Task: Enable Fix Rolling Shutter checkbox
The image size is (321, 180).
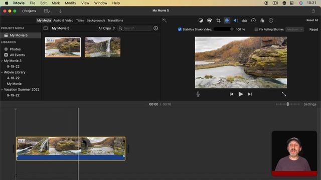Action: (x=256, y=29)
